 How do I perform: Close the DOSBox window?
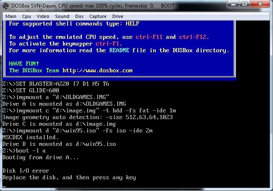click(x=260, y=4)
